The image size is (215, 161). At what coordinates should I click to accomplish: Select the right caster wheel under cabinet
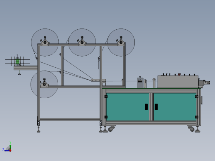[x=191, y=129]
